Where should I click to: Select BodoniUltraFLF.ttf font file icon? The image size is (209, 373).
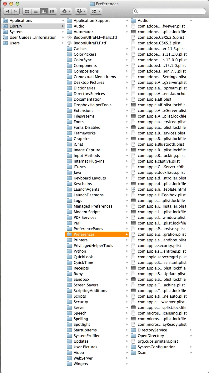pos(69,43)
